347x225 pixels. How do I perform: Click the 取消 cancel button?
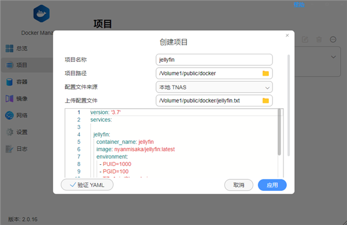tap(238, 185)
